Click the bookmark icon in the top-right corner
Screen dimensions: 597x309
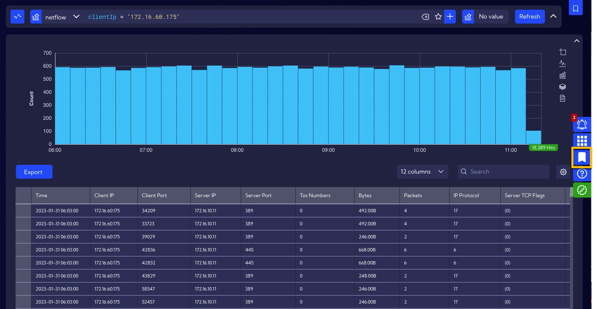[x=576, y=8]
